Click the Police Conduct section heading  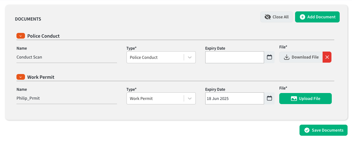point(44,36)
